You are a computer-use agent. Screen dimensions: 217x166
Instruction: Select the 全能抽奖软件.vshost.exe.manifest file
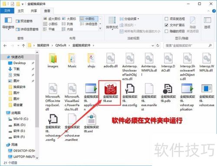[72, 127]
